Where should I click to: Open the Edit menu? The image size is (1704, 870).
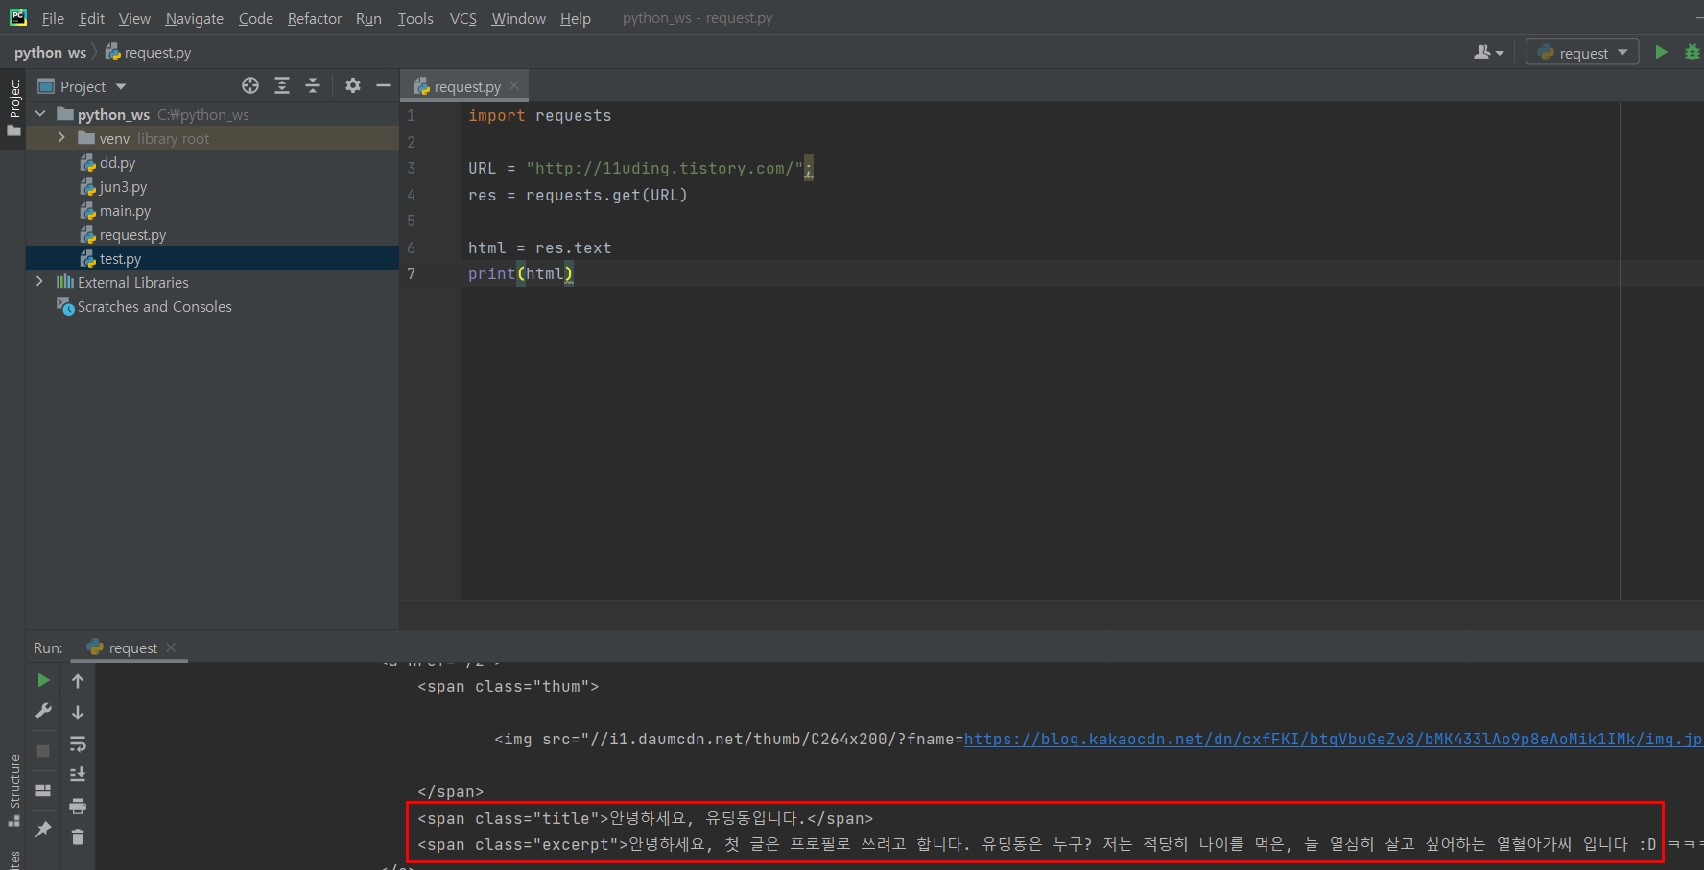pyautogui.click(x=92, y=18)
